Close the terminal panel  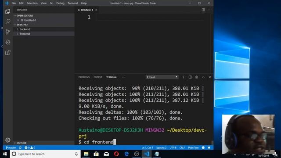[210, 77]
